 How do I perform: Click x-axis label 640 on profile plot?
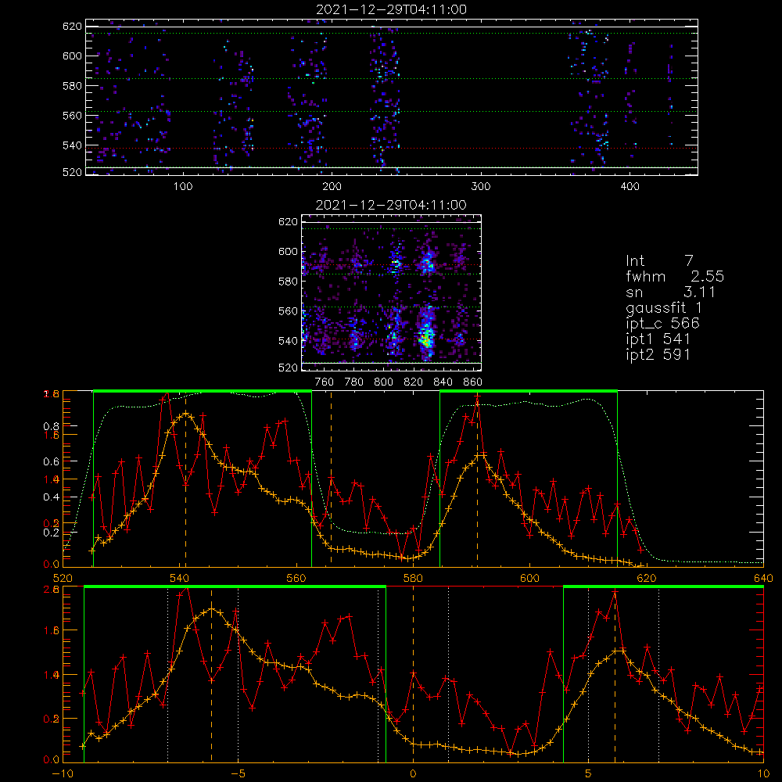pyautogui.click(x=763, y=579)
